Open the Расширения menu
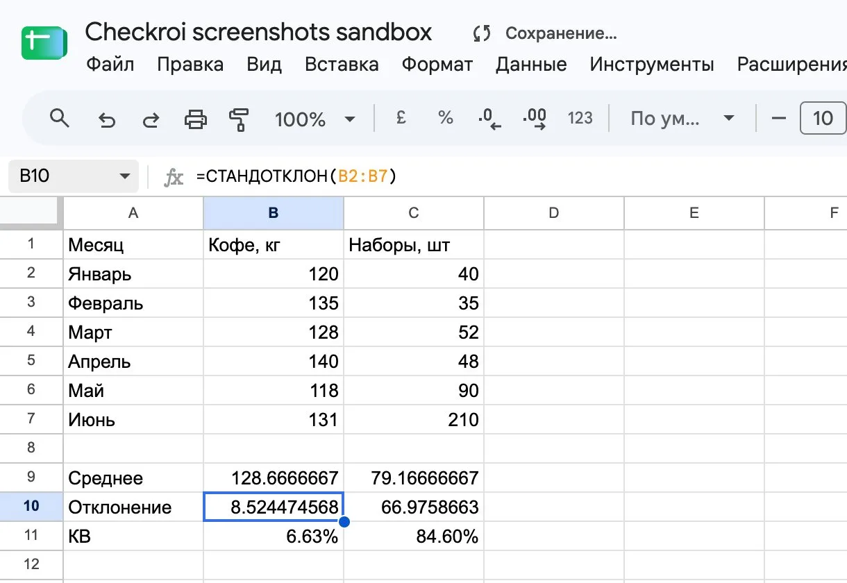 pos(791,65)
